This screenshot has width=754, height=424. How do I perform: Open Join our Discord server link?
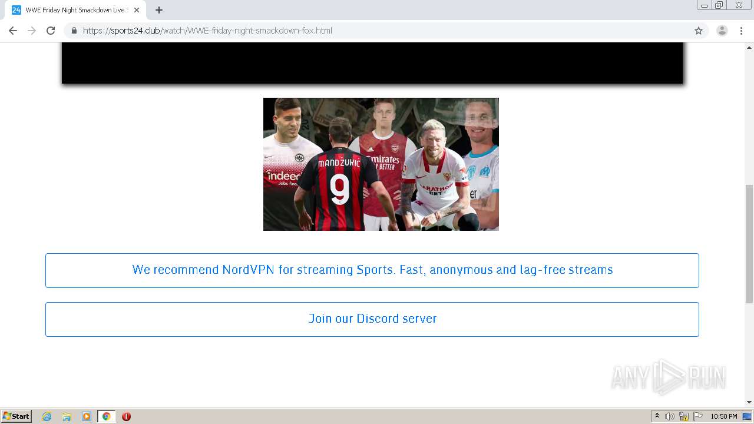372,319
